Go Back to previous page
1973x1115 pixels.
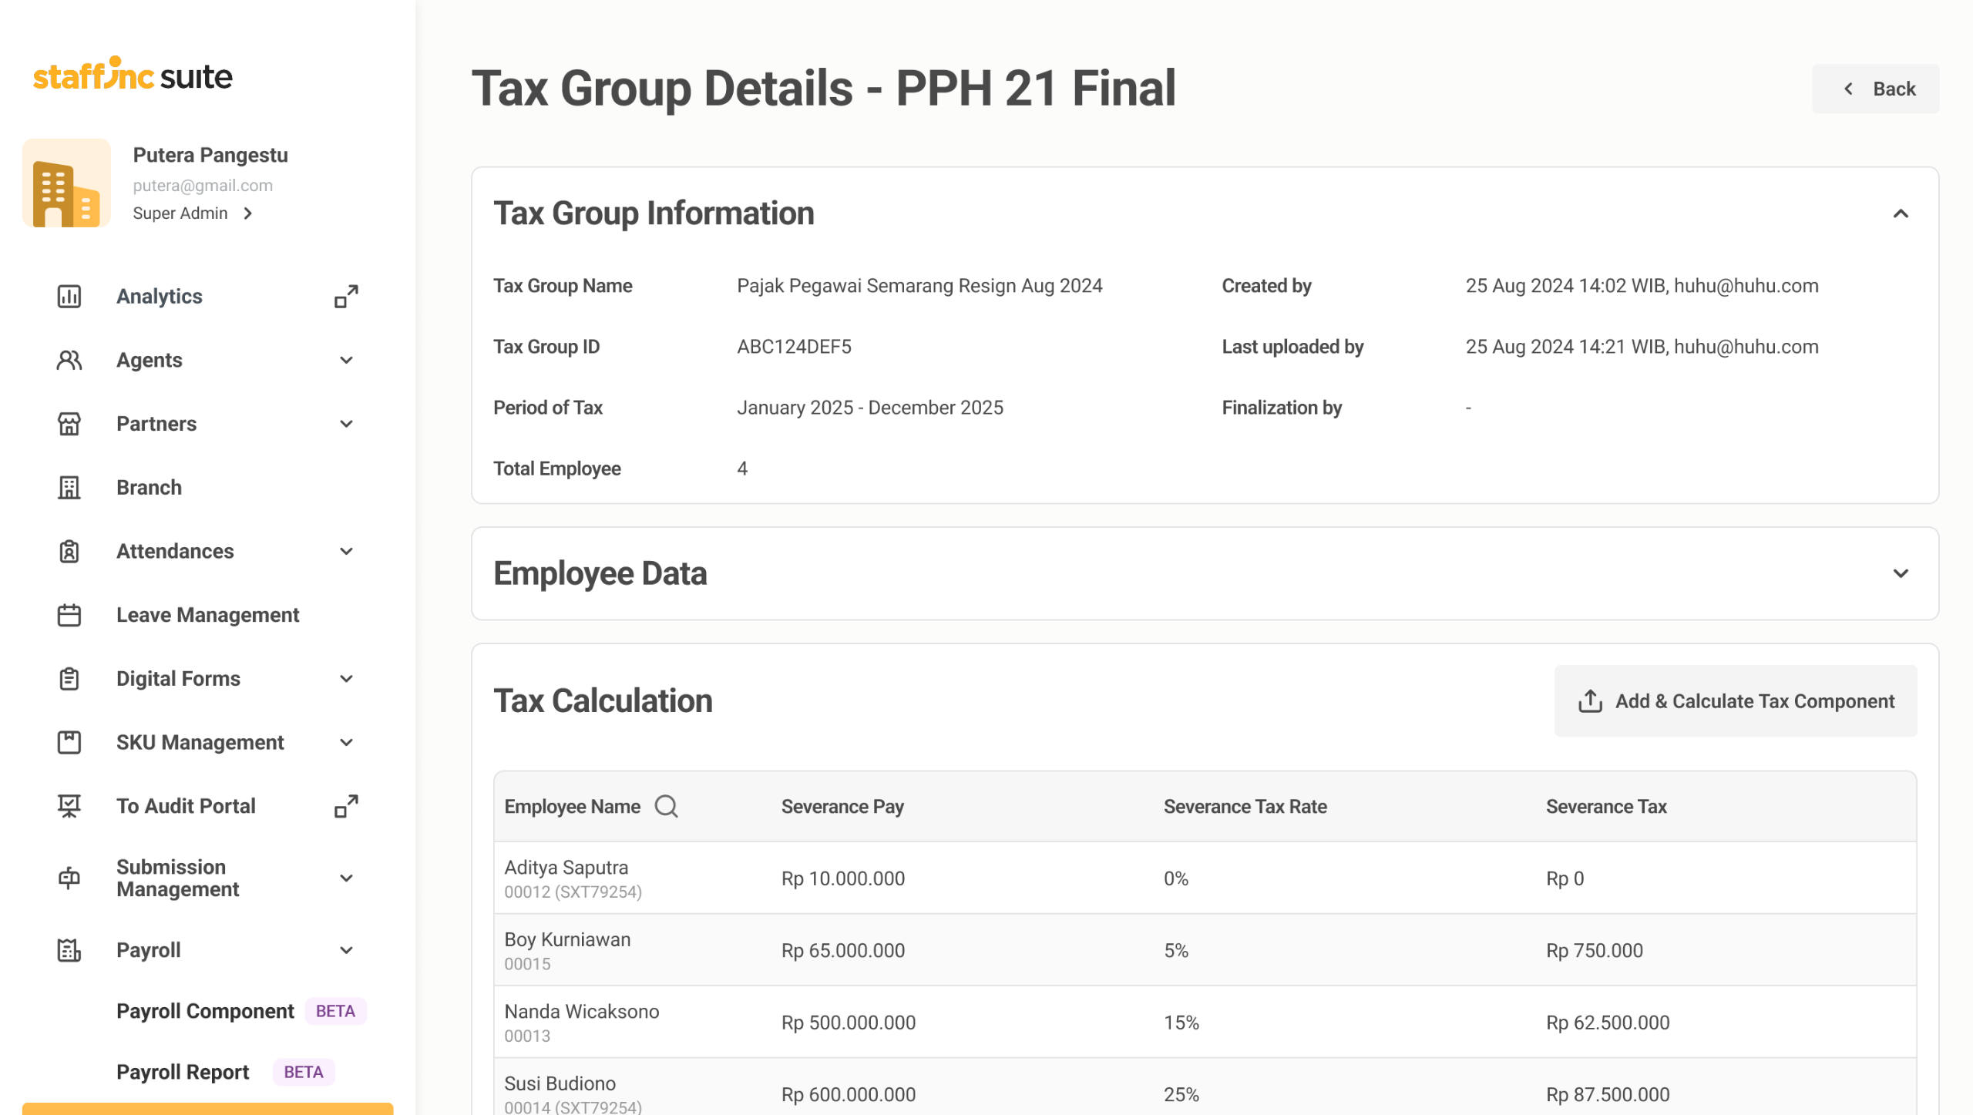pos(1874,89)
